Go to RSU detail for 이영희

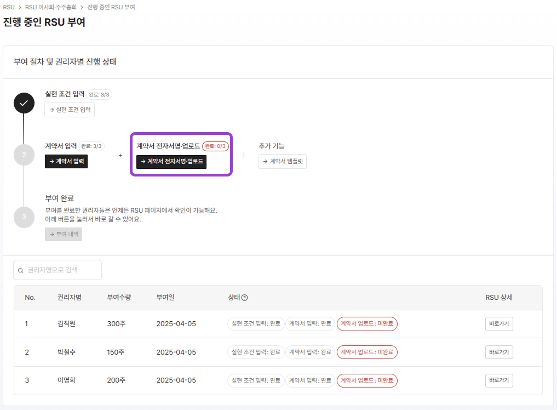click(499, 380)
